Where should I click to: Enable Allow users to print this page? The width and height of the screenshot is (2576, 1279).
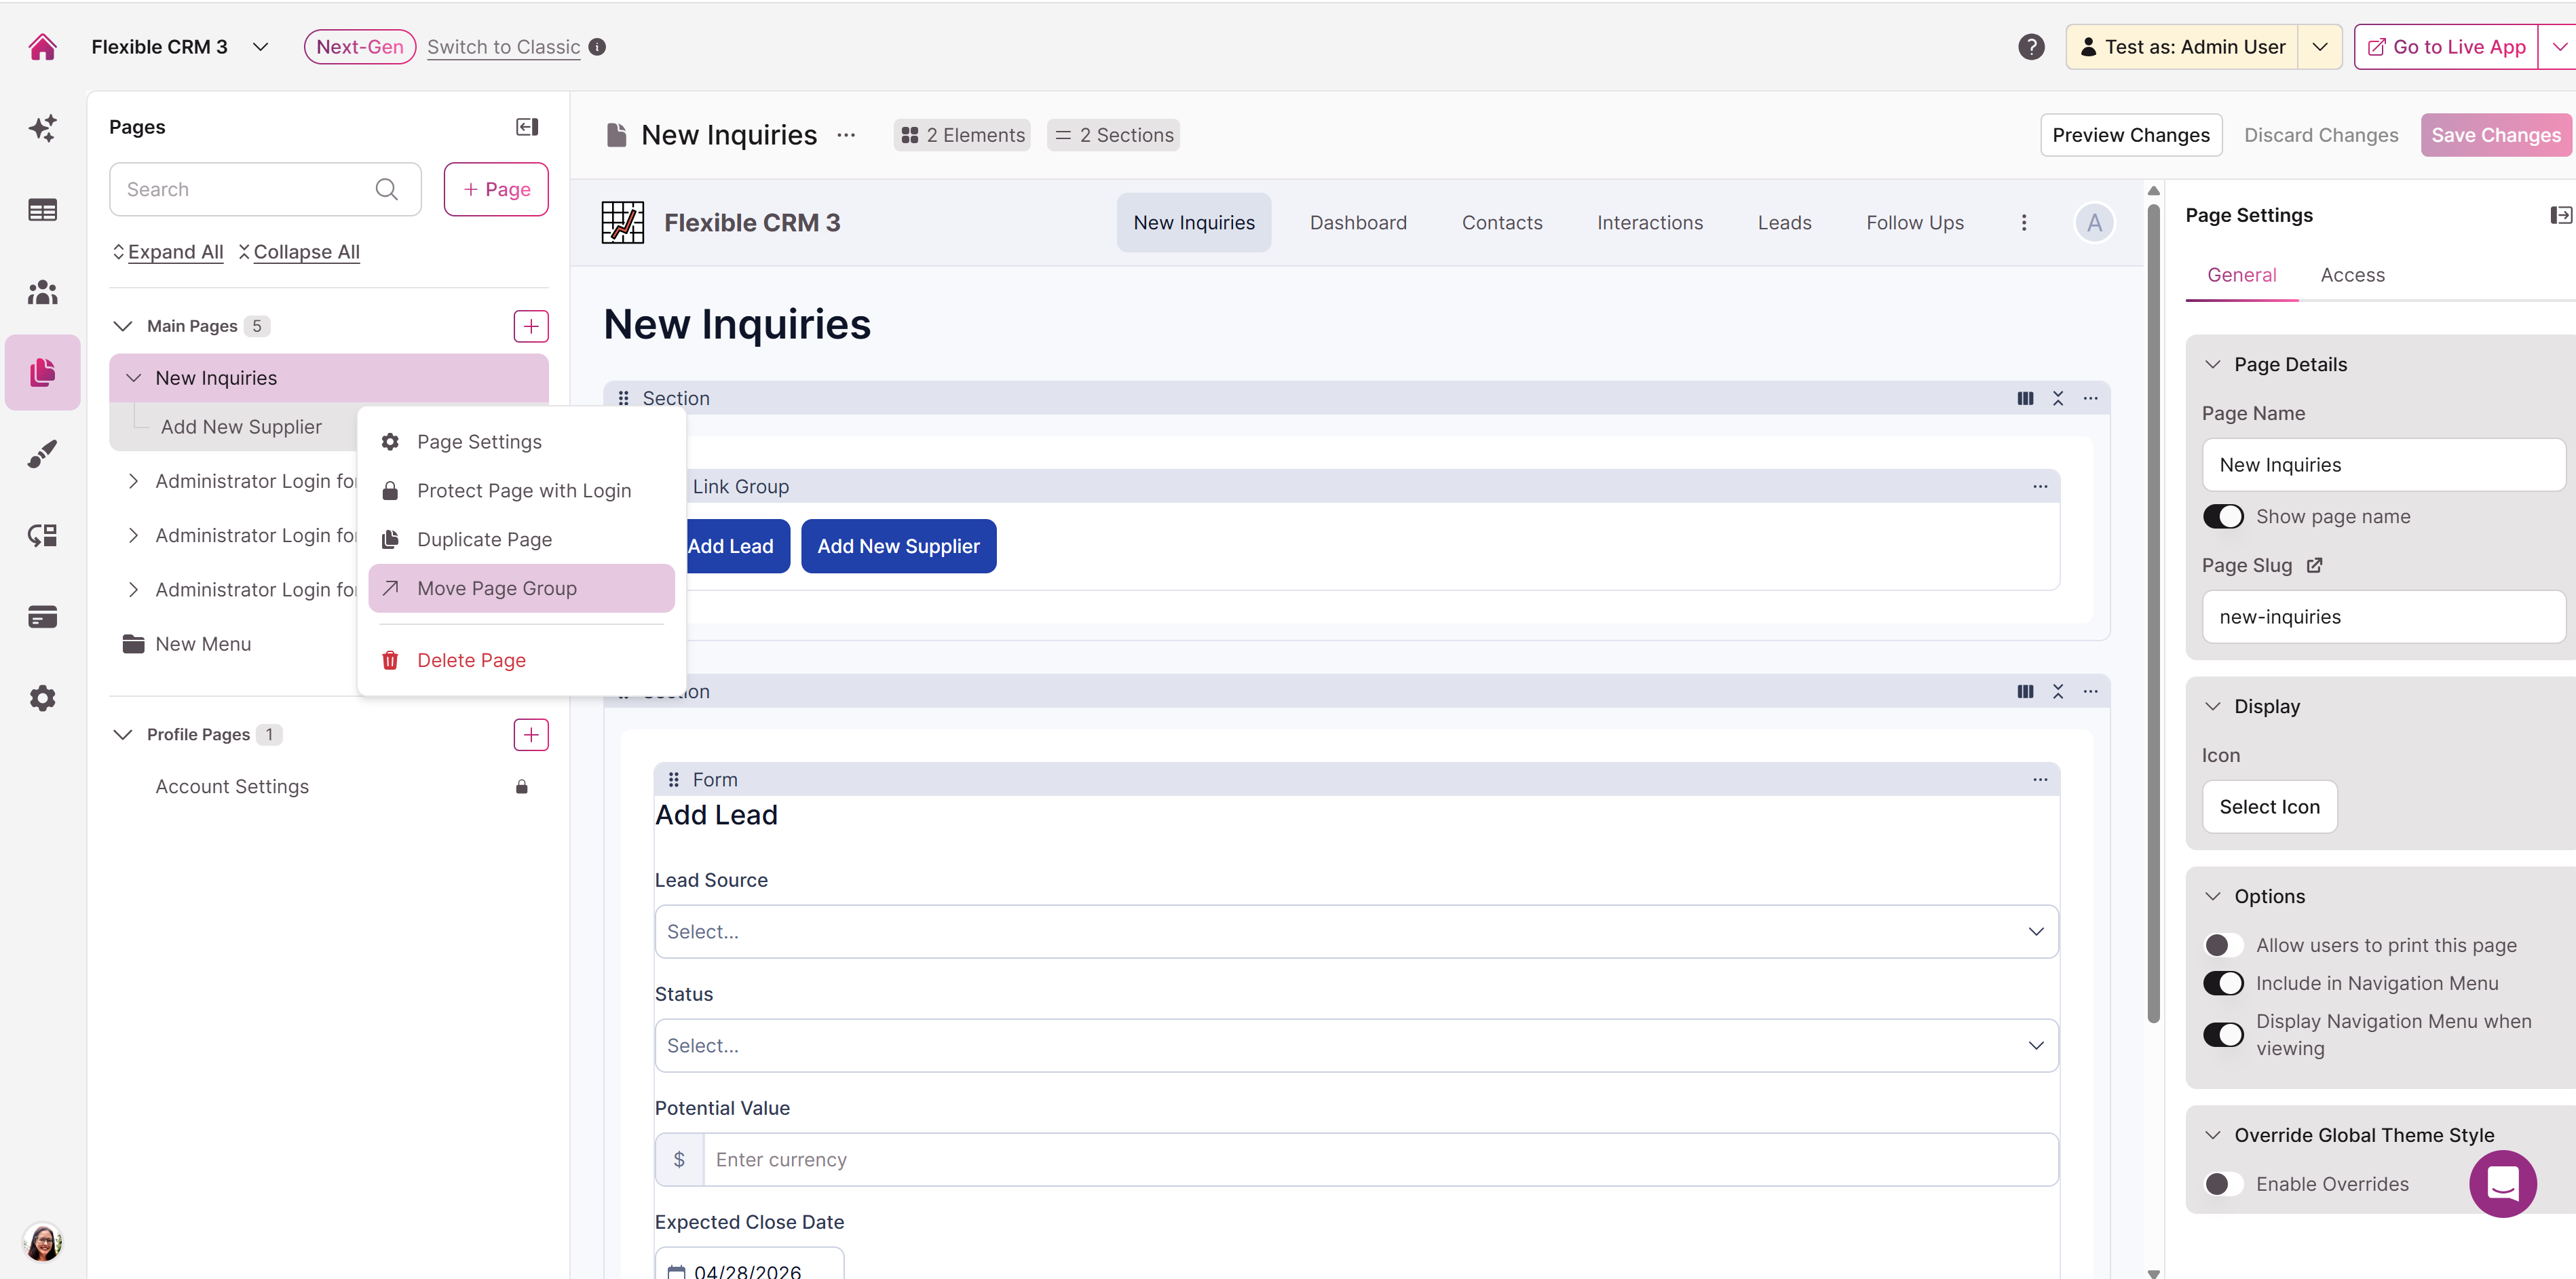[2223, 945]
